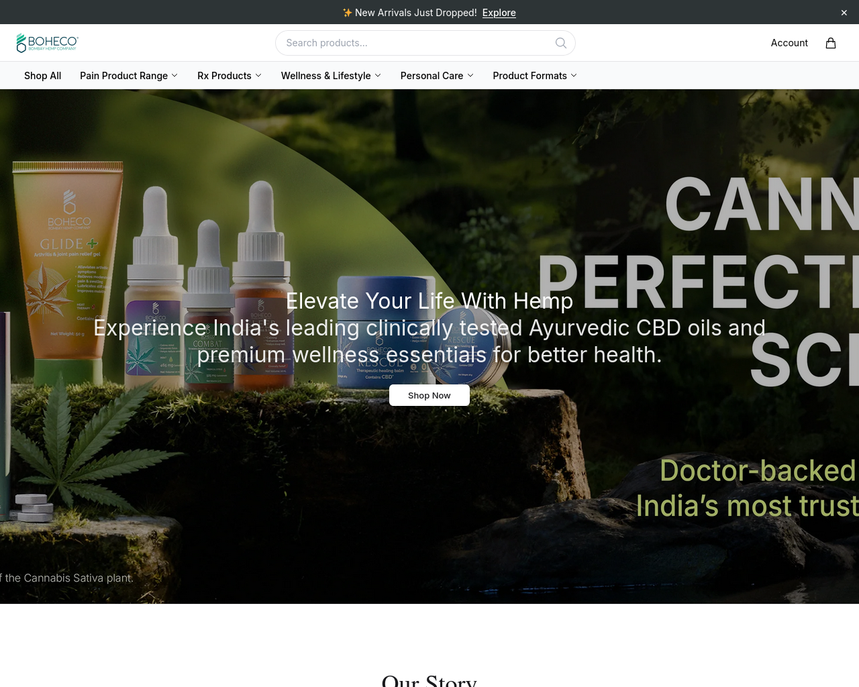Open the Account page
The width and height of the screenshot is (859, 687).
point(789,43)
